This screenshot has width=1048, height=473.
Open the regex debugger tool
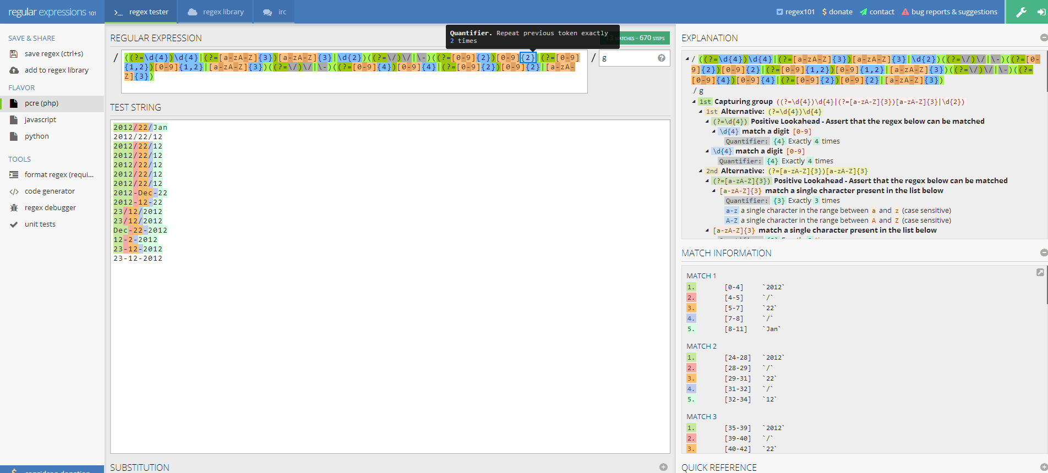tap(50, 208)
